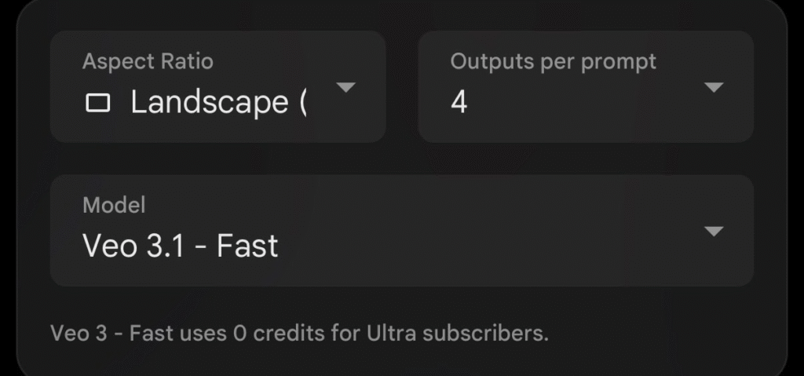Click the "Model" field label
804x376 pixels.
click(x=114, y=205)
